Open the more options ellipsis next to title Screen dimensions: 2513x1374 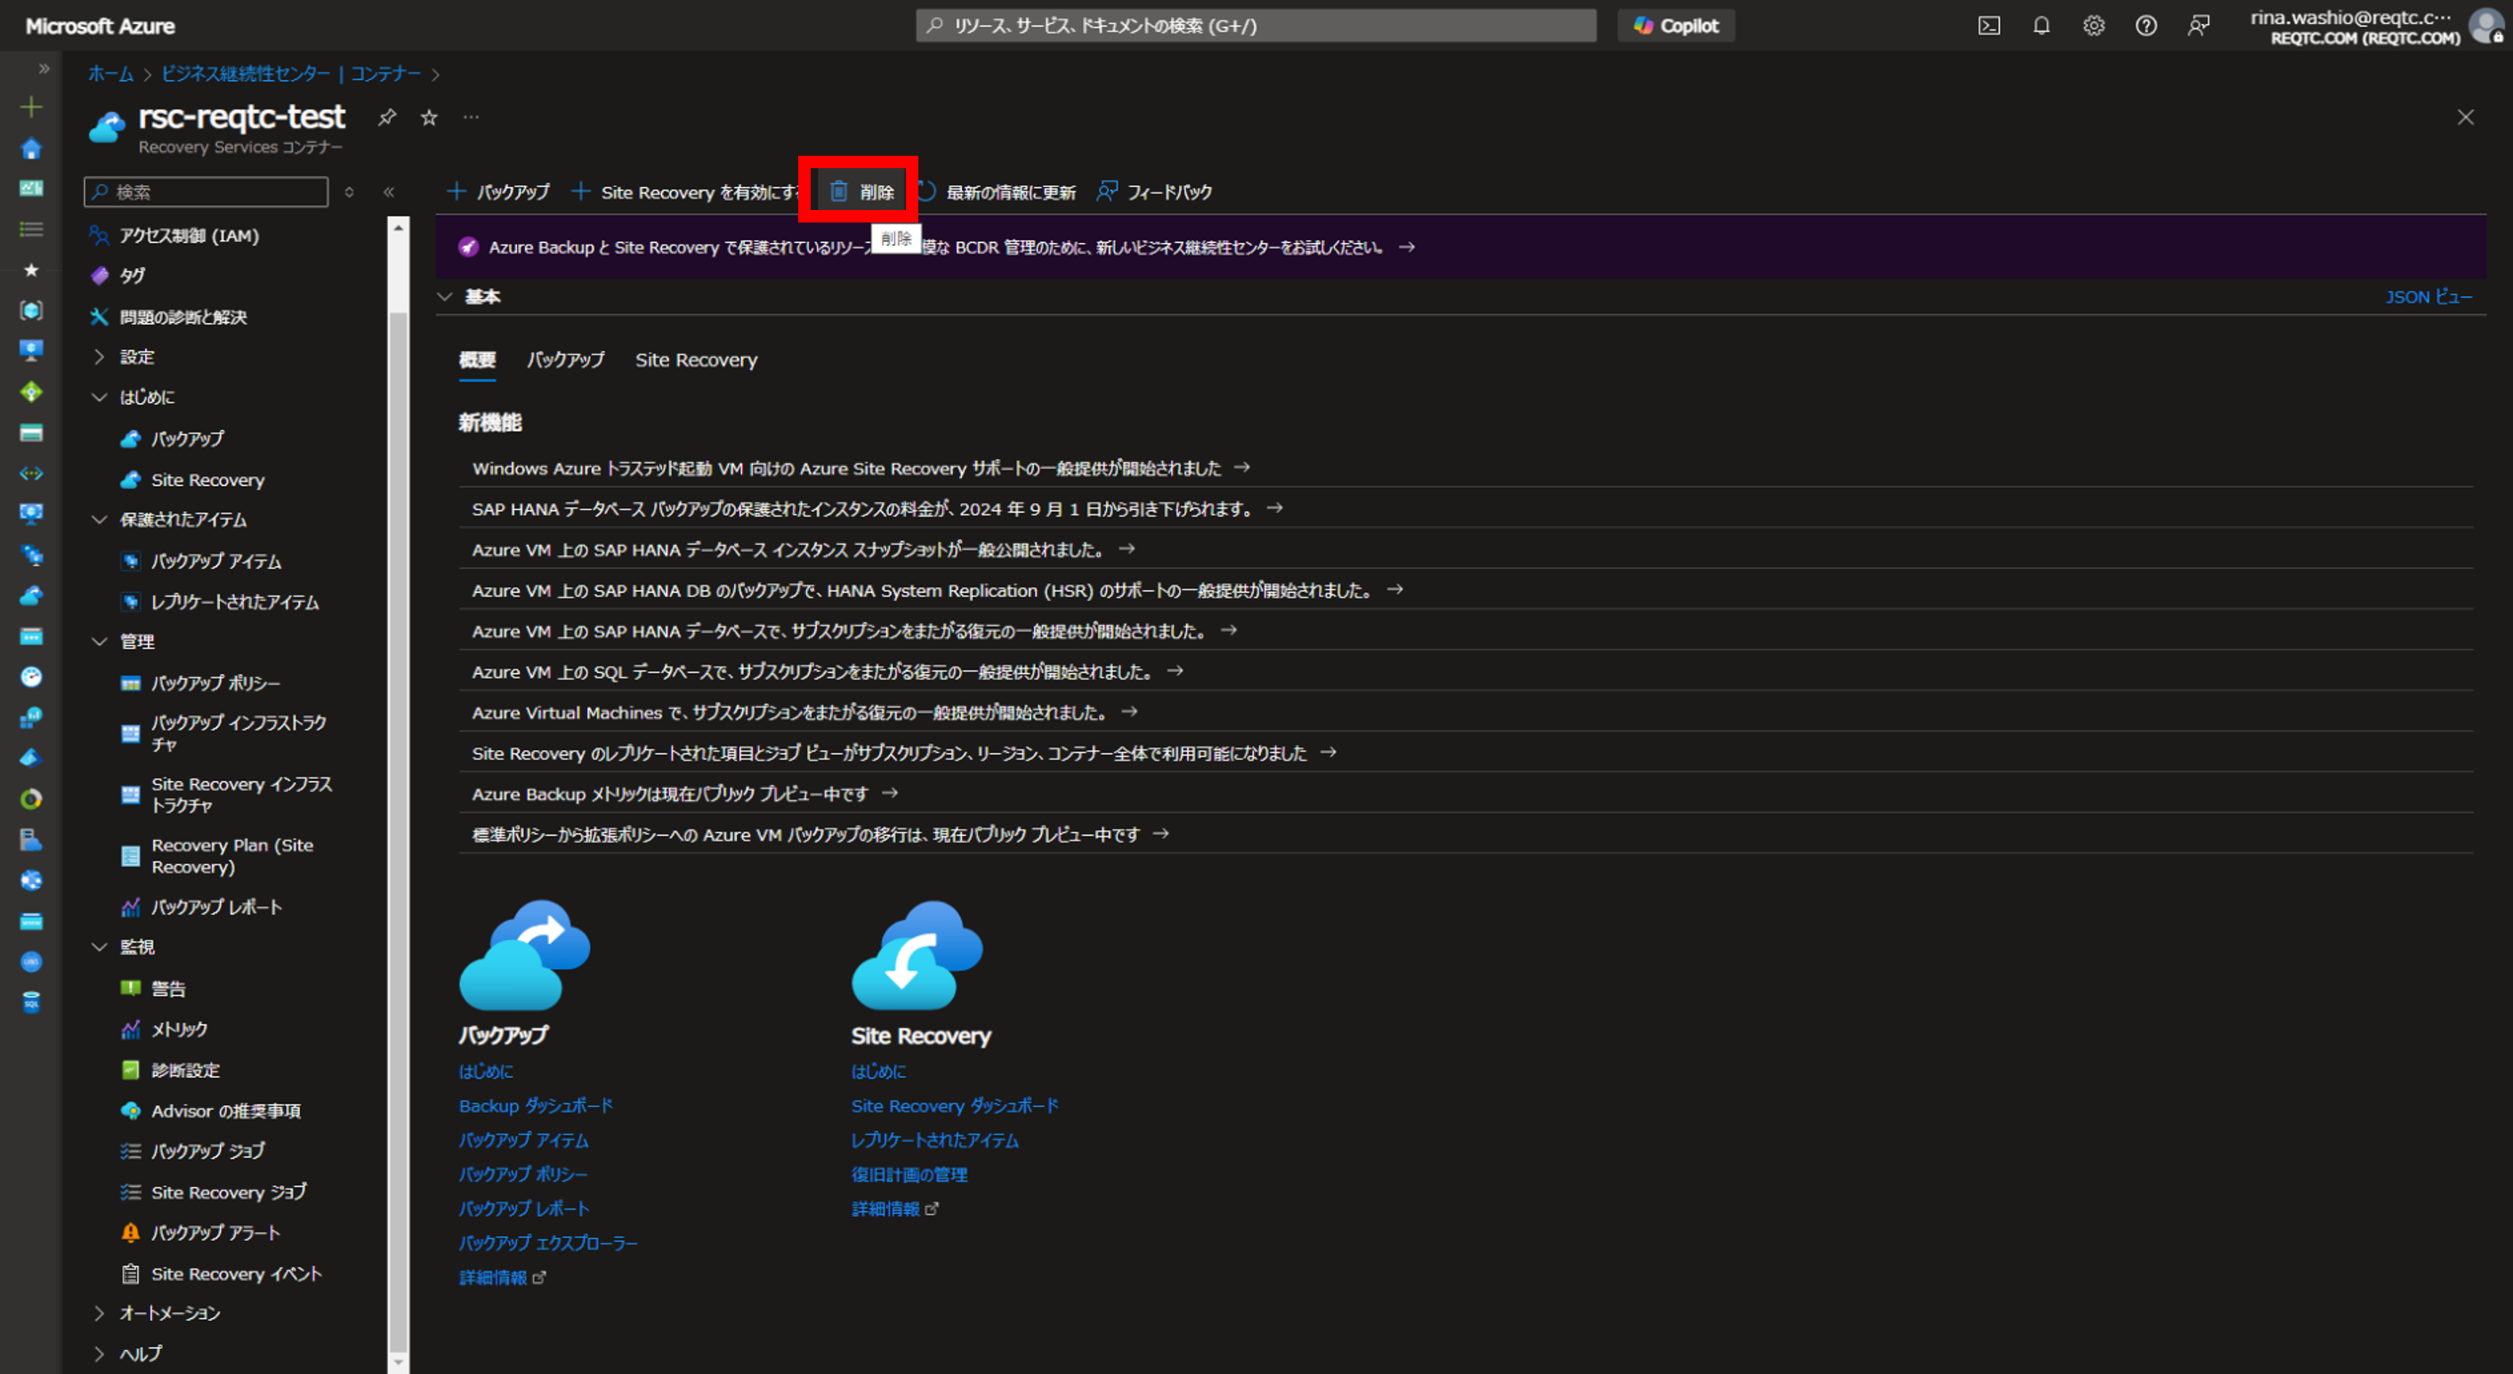click(x=472, y=117)
